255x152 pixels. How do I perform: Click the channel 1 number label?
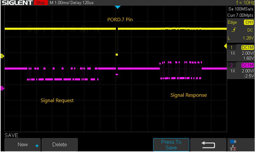(x=232, y=47)
